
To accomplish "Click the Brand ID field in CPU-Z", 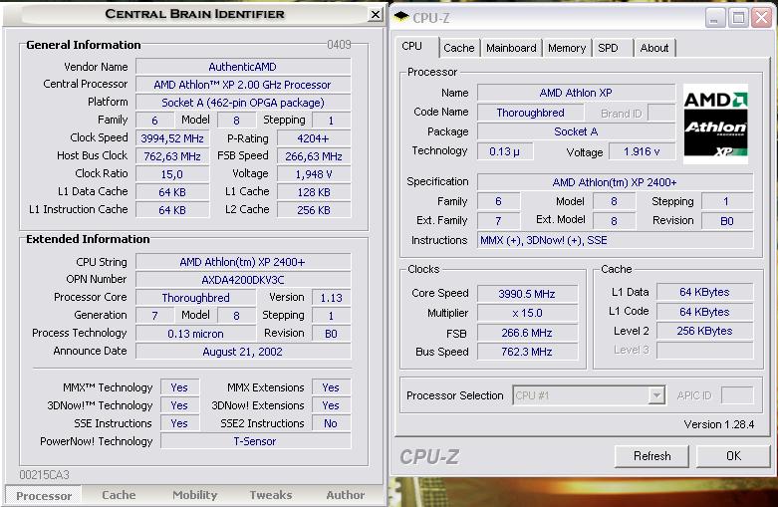I will pos(661,114).
